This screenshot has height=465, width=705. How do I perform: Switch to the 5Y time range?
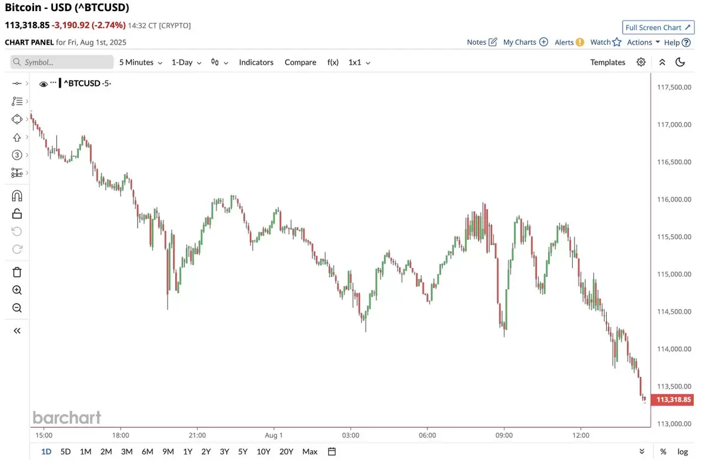pyautogui.click(x=243, y=451)
